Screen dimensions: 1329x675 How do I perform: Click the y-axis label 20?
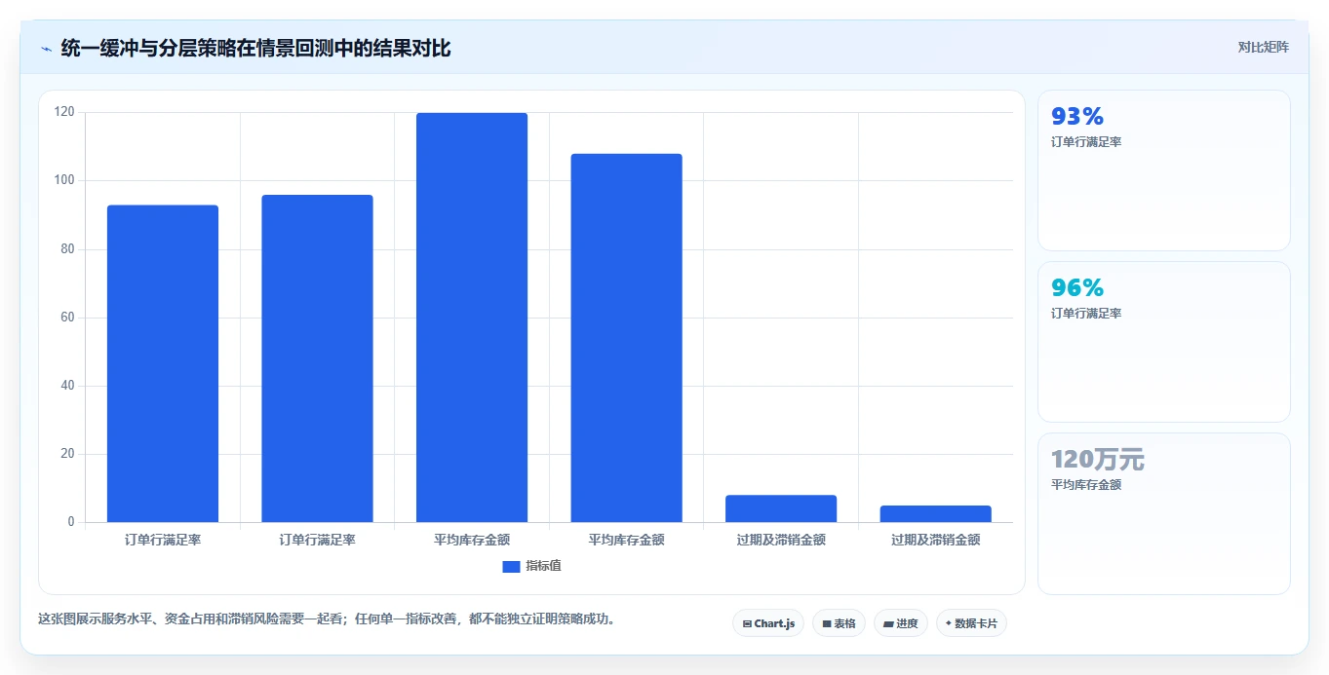(x=67, y=454)
